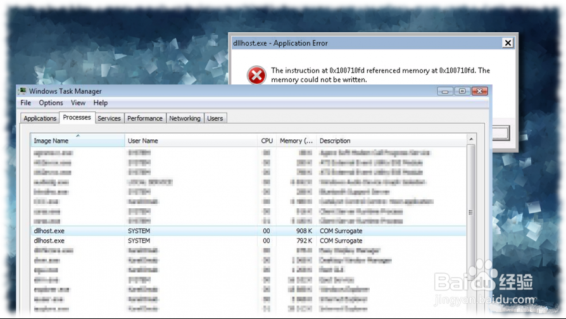The image size is (566, 319).
Task: Switch to the Services tab
Action: click(109, 118)
